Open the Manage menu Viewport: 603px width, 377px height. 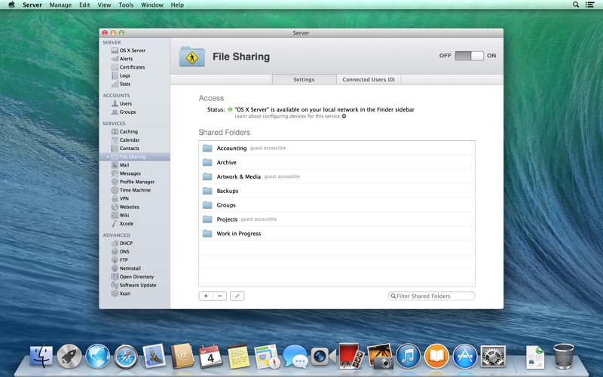coord(60,5)
